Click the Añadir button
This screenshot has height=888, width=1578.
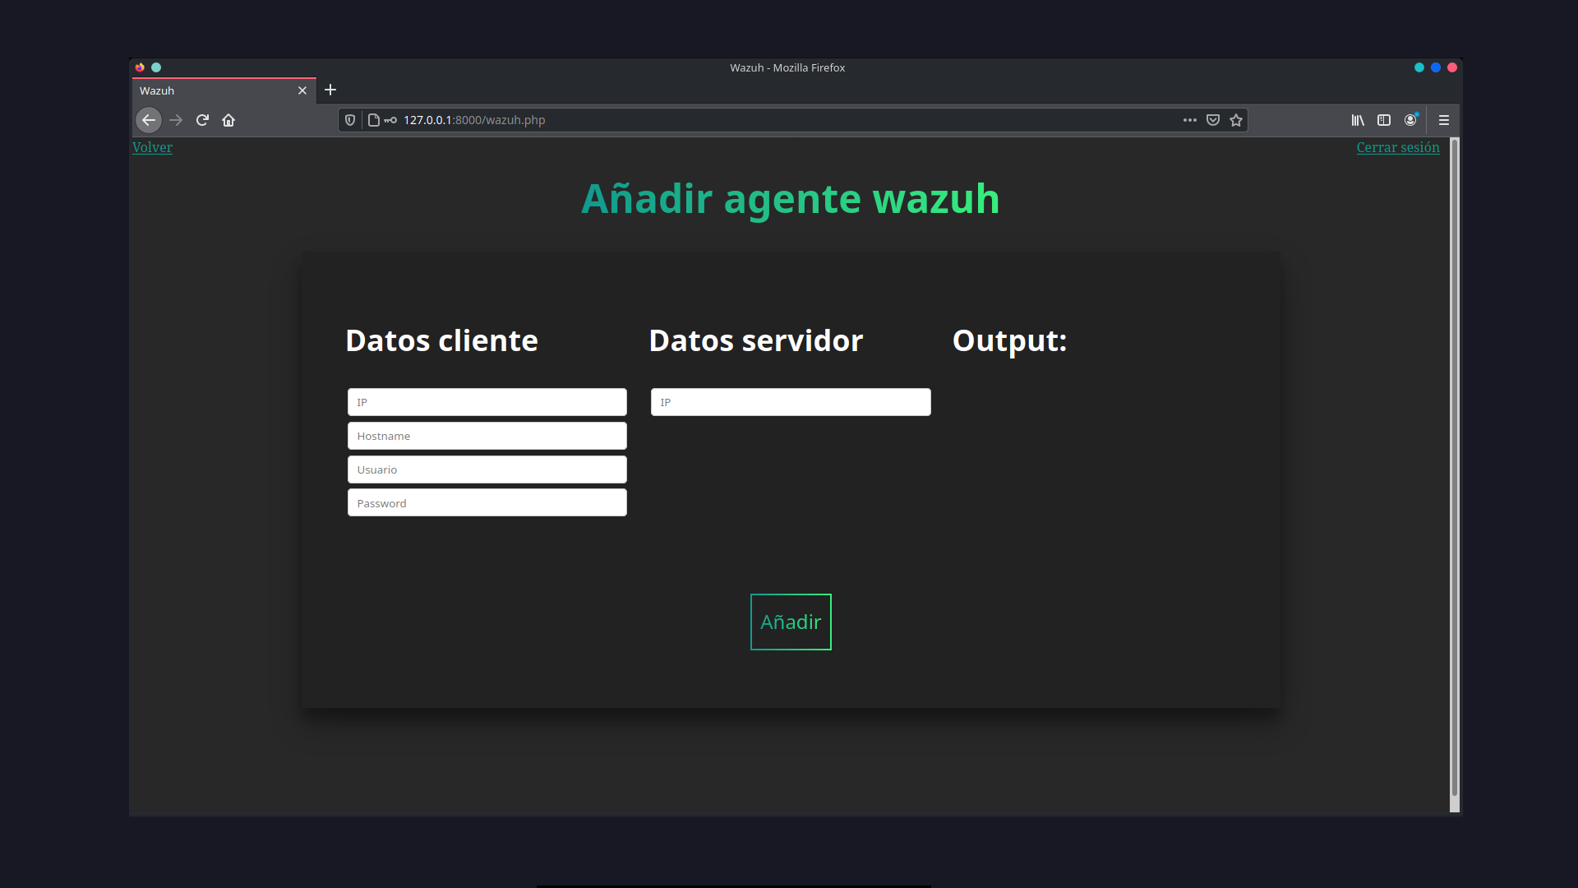(x=790, y=622)
